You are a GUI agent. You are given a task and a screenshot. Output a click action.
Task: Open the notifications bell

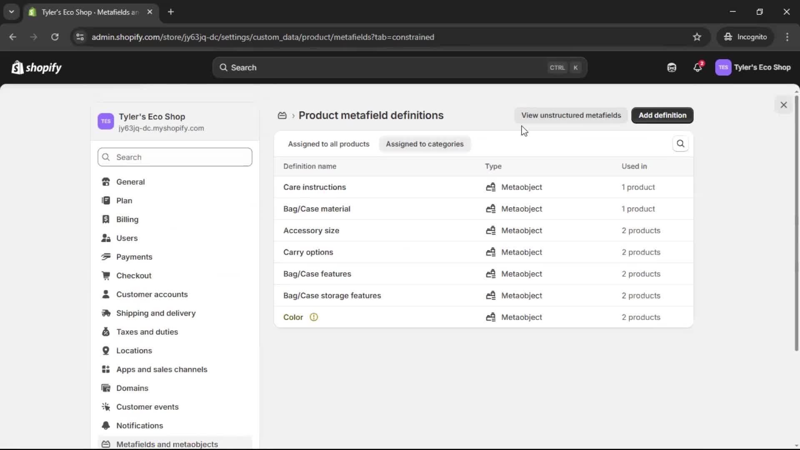pos(698,67)
